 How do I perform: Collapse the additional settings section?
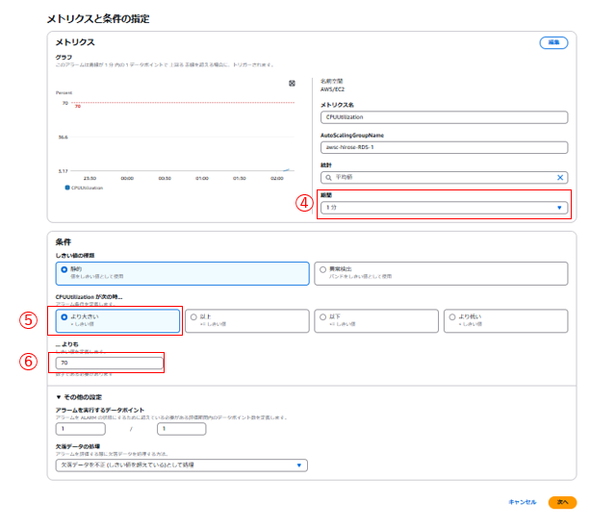79,397
